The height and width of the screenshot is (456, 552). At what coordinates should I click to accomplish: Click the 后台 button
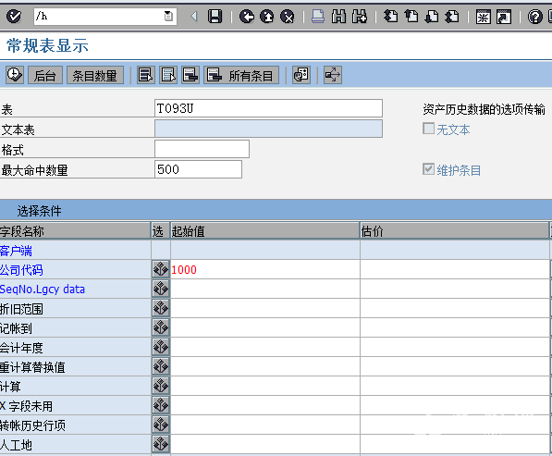(45, 75)
